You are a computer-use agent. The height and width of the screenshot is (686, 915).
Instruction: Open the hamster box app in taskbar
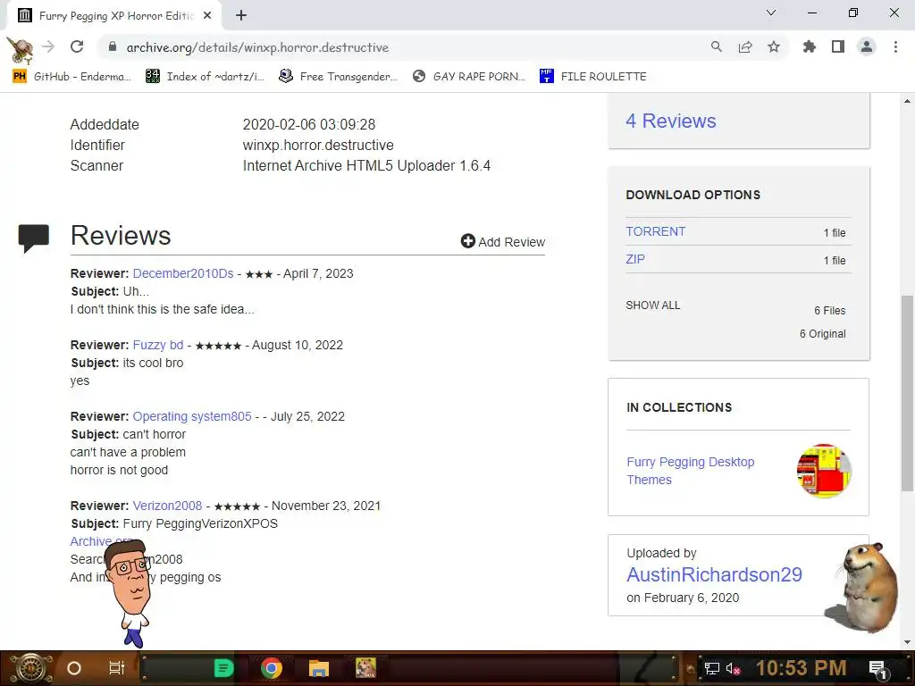(365, 668)
